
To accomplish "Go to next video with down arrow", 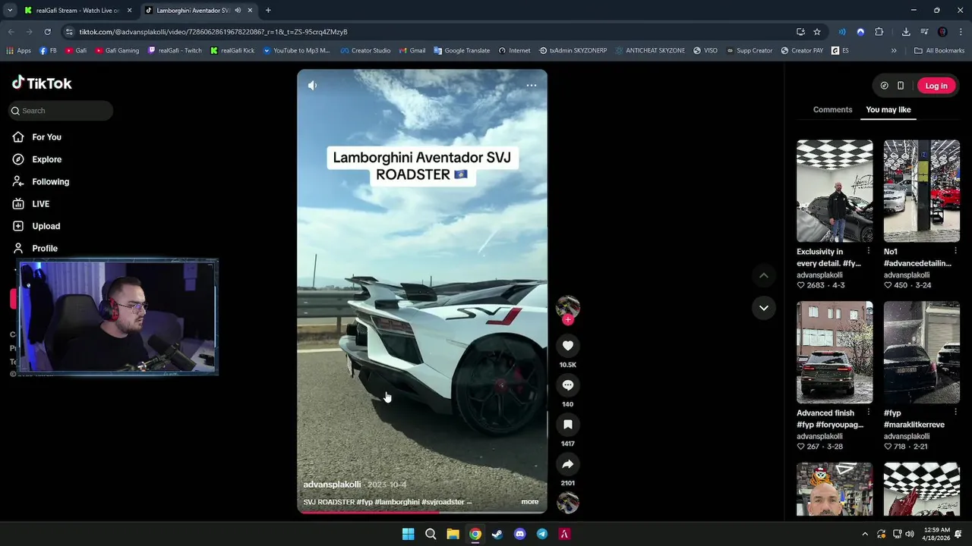I will tap(763, 308).
